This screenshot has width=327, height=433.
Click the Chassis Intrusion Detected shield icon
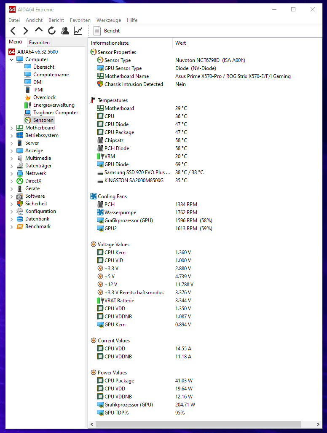[100, 84]
